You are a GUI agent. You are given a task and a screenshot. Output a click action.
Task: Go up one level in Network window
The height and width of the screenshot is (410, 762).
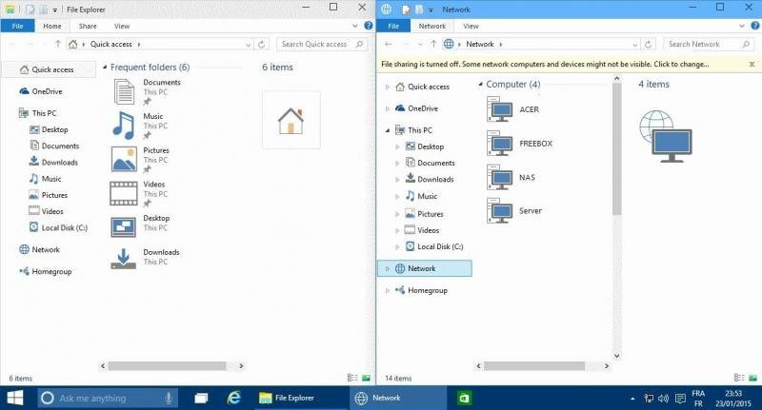433,44
